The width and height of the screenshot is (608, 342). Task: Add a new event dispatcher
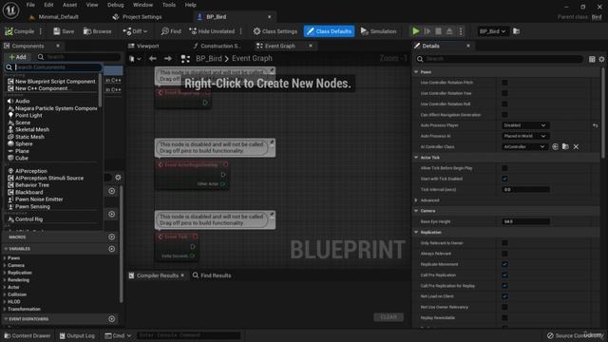click(112, 319)
